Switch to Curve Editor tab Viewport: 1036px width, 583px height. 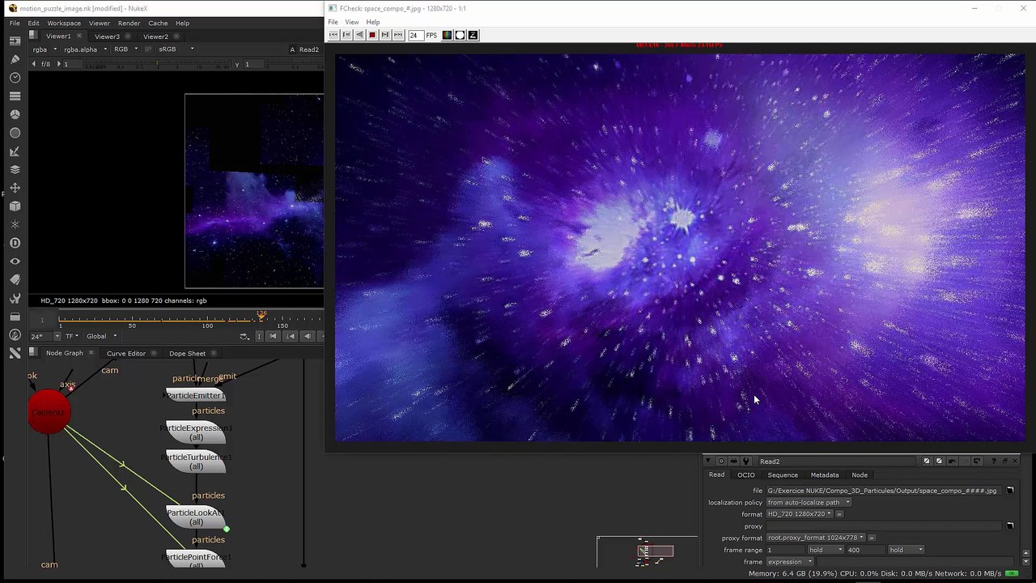coord(126,353)
